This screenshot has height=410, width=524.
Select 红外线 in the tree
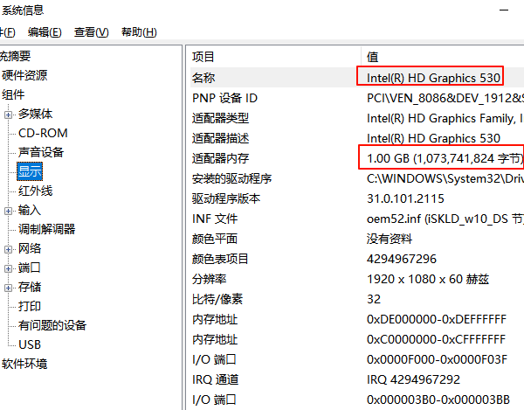click(35, 191)
